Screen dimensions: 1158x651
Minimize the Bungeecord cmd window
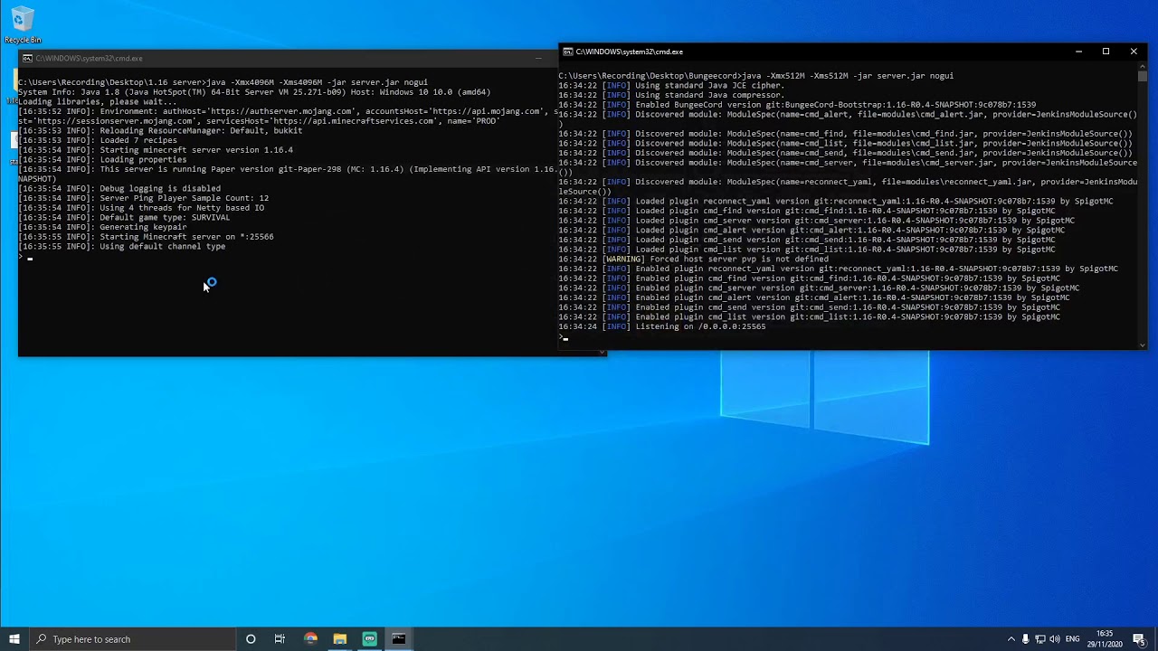coord(1078,52)
